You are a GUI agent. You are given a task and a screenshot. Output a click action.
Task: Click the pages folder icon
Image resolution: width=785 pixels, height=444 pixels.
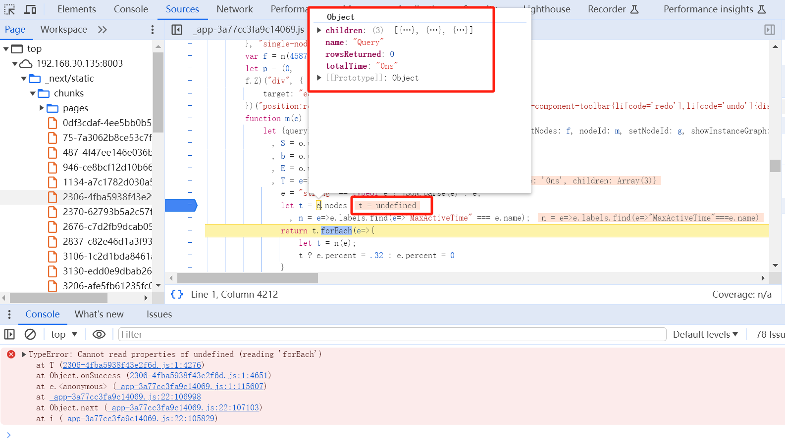coord(52,108)
